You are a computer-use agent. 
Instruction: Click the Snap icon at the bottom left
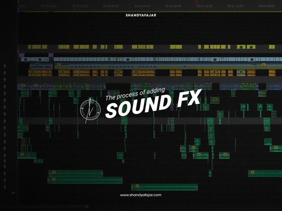[x=13, y=193]
